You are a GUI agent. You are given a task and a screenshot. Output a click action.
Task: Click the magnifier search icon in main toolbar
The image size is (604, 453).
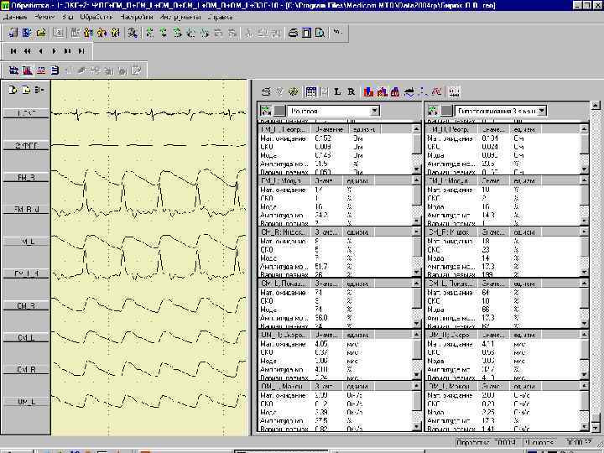coord(133,33)
